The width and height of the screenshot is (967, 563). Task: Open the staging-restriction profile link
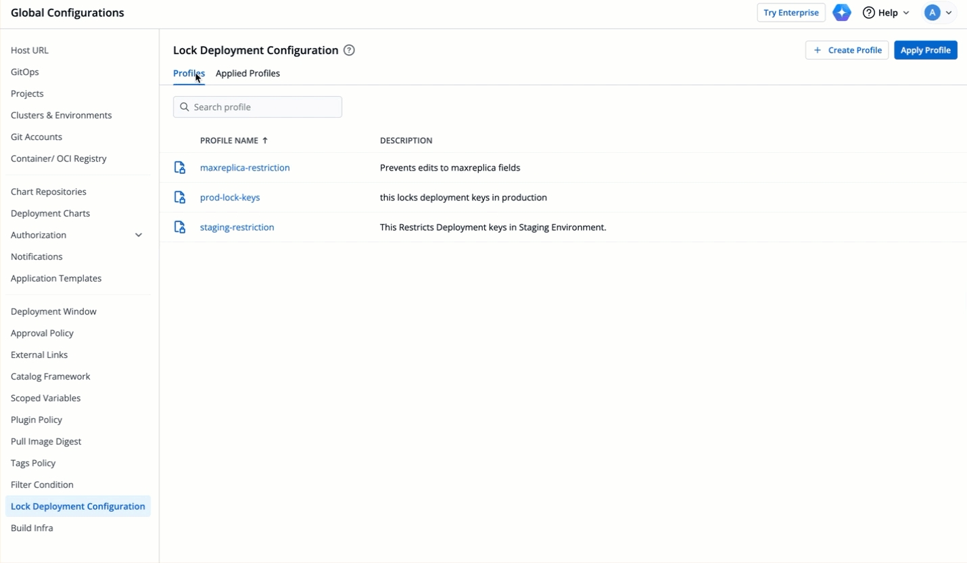pyautogui.click(x=237, y=227)
